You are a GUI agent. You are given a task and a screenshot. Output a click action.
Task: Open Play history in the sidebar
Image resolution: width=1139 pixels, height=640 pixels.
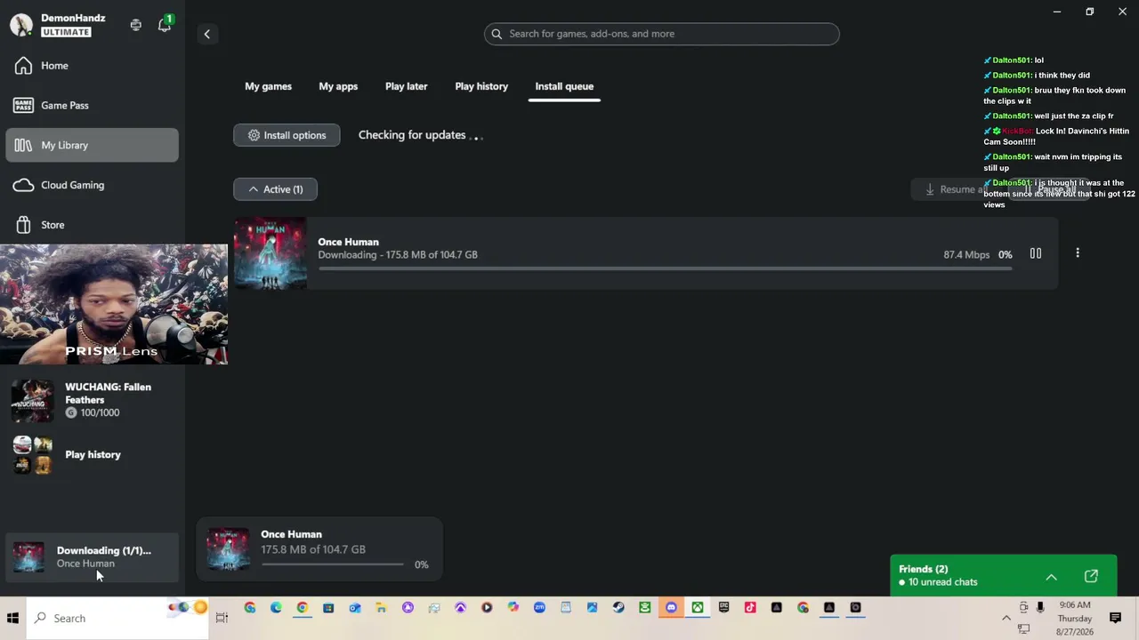pyautogui.click(x=92, y=454)
